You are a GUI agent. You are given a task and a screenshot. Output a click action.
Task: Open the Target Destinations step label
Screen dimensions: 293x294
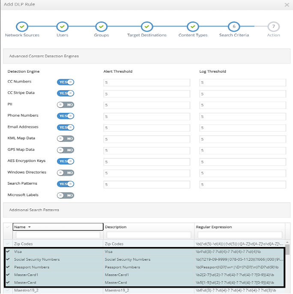(x=147, y=35)
